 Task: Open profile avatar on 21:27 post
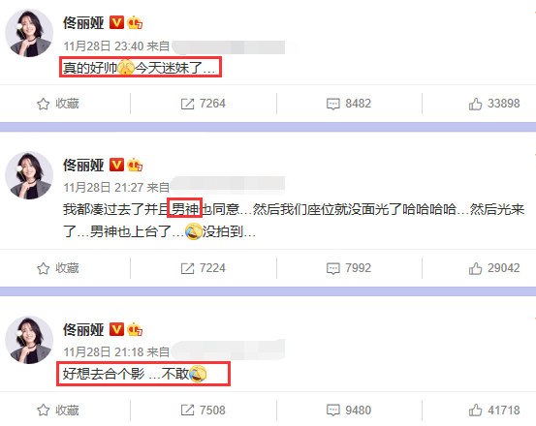pos(29,175)
